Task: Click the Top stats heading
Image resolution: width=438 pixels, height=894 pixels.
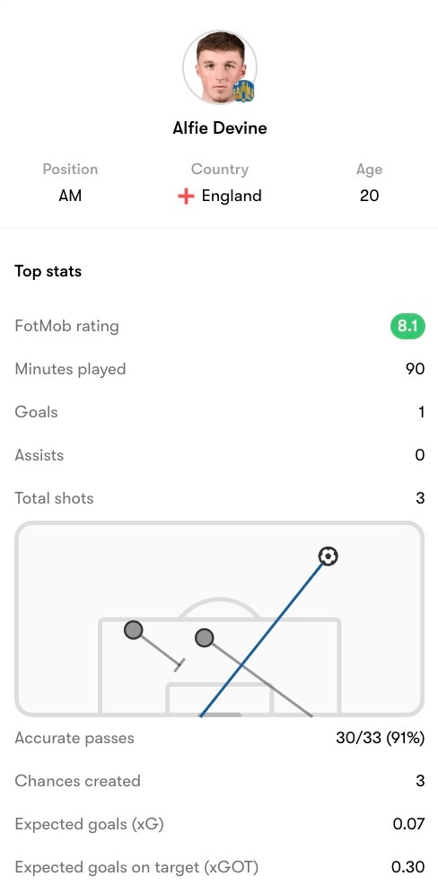Action: (x=48, y=271)
